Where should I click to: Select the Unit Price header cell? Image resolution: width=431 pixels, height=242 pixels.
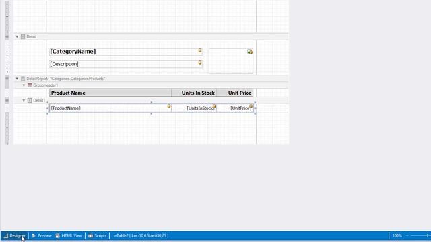(x=235, y=93)
